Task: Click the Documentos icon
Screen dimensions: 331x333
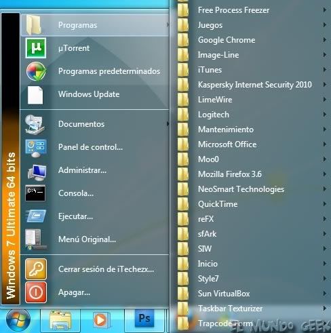Action: point(35,124)
